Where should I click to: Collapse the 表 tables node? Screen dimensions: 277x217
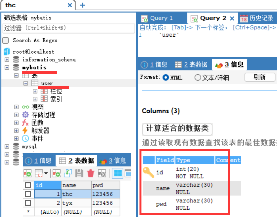(16, 76)
